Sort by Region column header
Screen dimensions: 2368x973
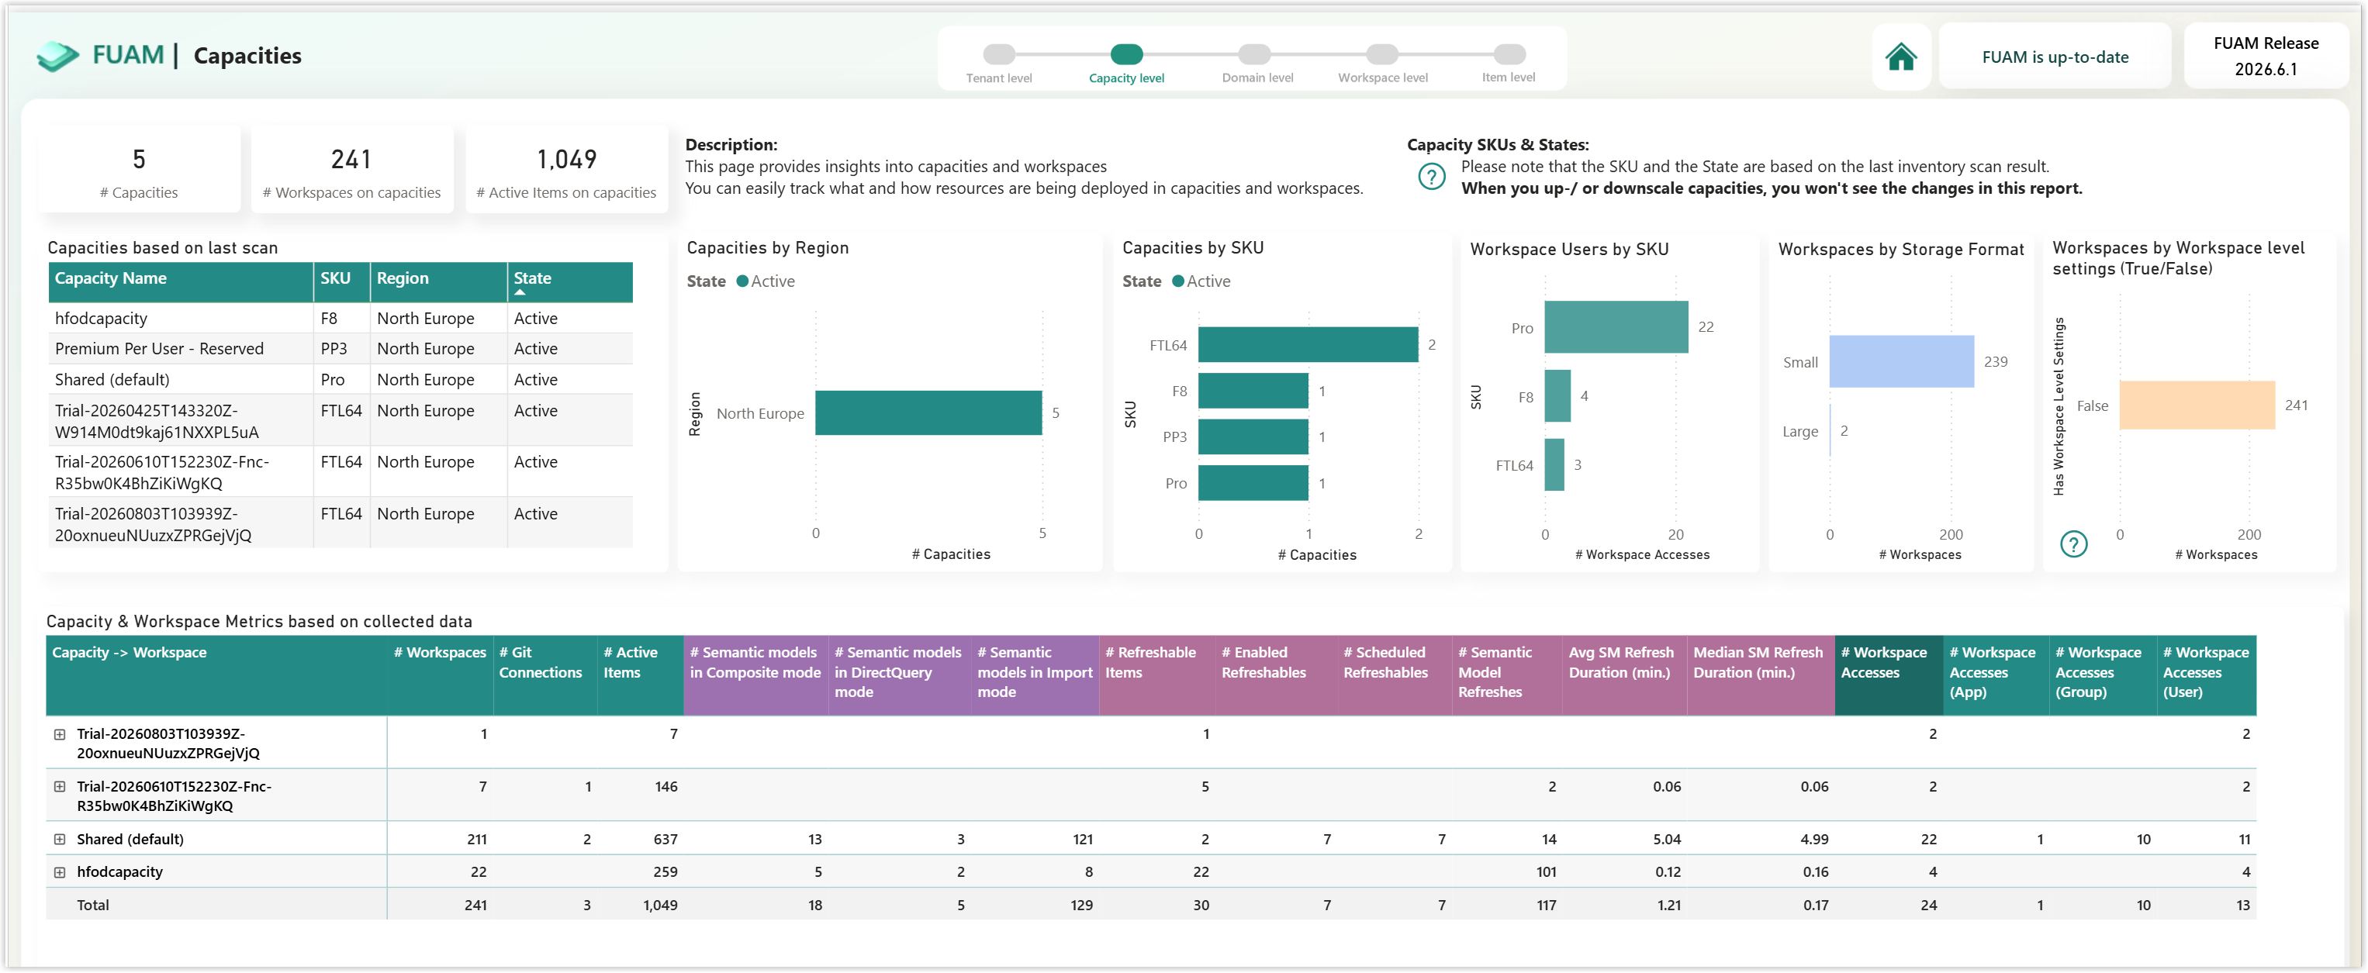(x=437, y=281)
